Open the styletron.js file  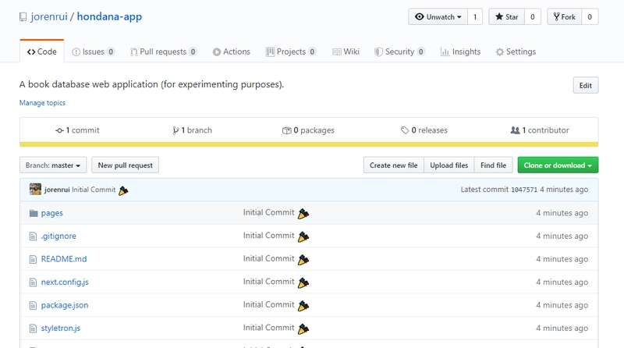point(61,328)
